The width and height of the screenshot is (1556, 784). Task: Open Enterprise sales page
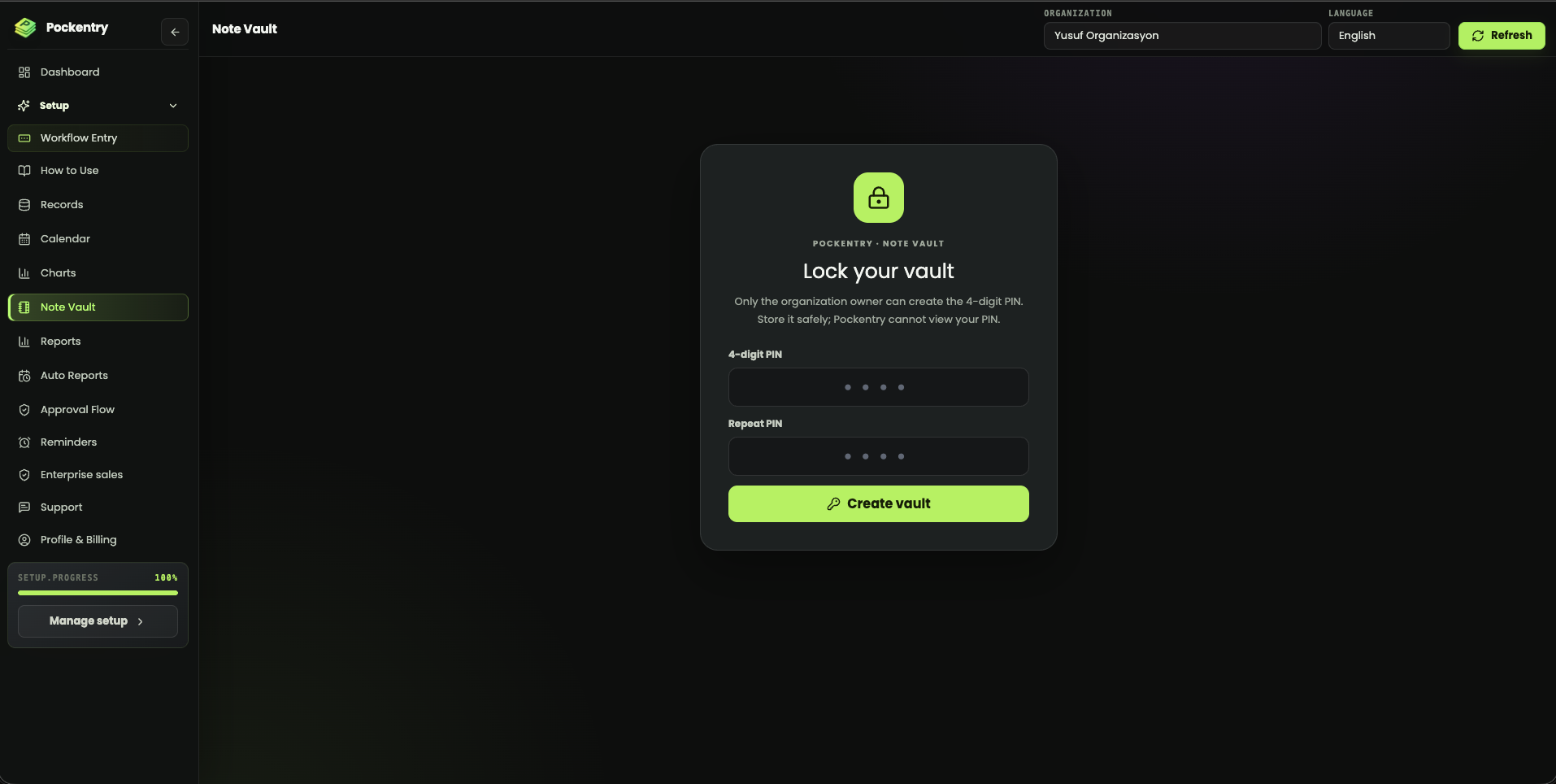pyautogui.click(x=98, y=475)
